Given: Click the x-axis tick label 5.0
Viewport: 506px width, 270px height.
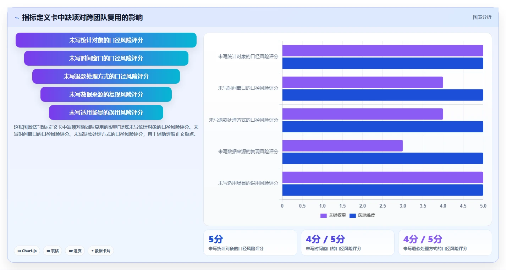Looking at the screenshot, I should click(x=483, y=206).
